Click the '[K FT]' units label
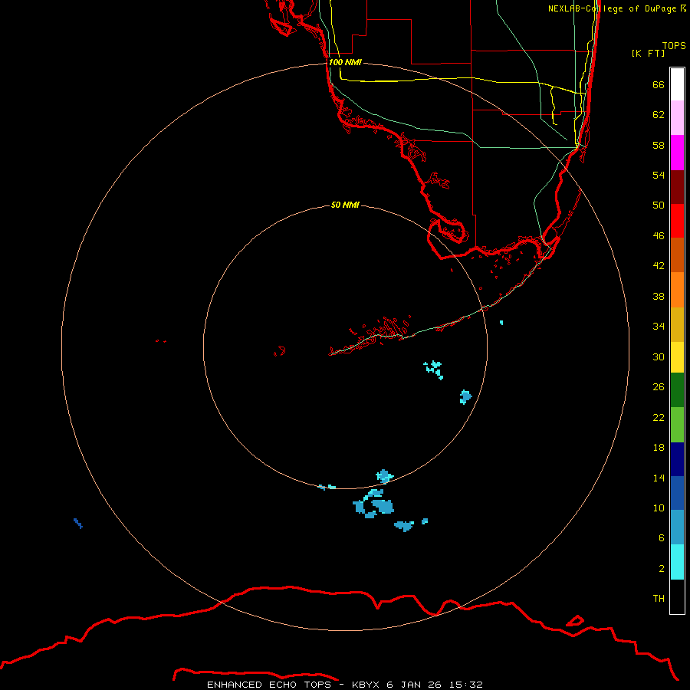 648,53
